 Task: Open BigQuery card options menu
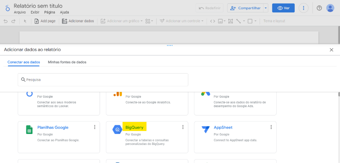click(183, 127)
